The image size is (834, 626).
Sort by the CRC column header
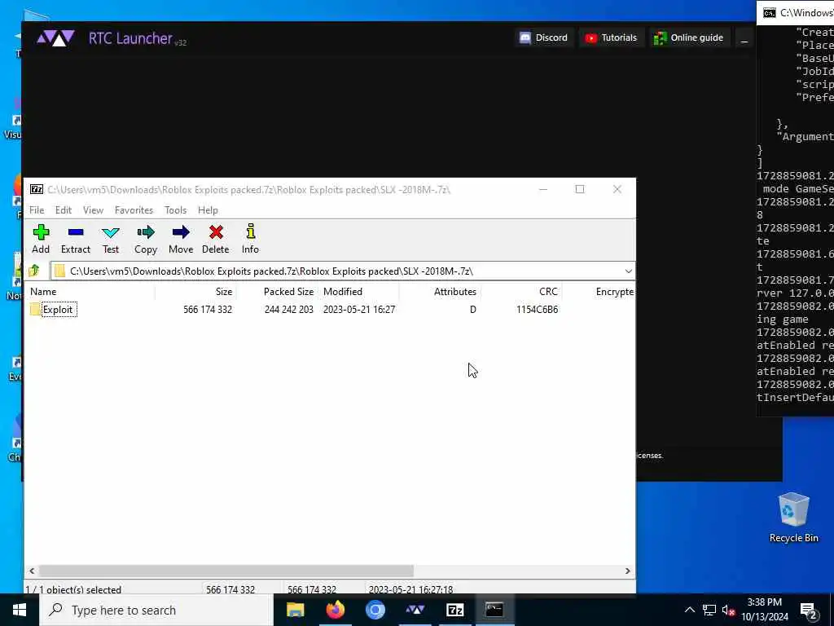[521, 292]
